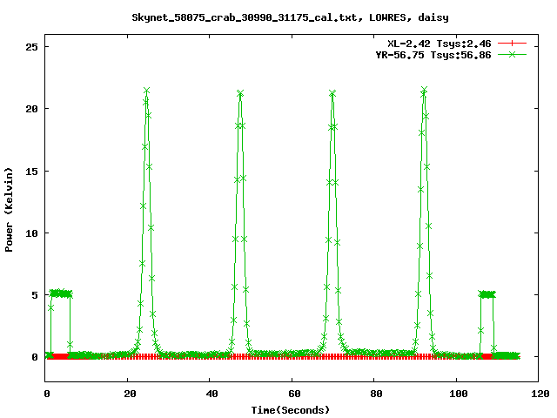Click the Power (Kelvin) axis label
The height and width of the screenshot is (418, 557).
pyautogui.click(x=9, y=210)
